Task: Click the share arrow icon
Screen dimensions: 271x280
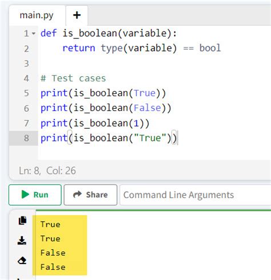Action: 77,195
